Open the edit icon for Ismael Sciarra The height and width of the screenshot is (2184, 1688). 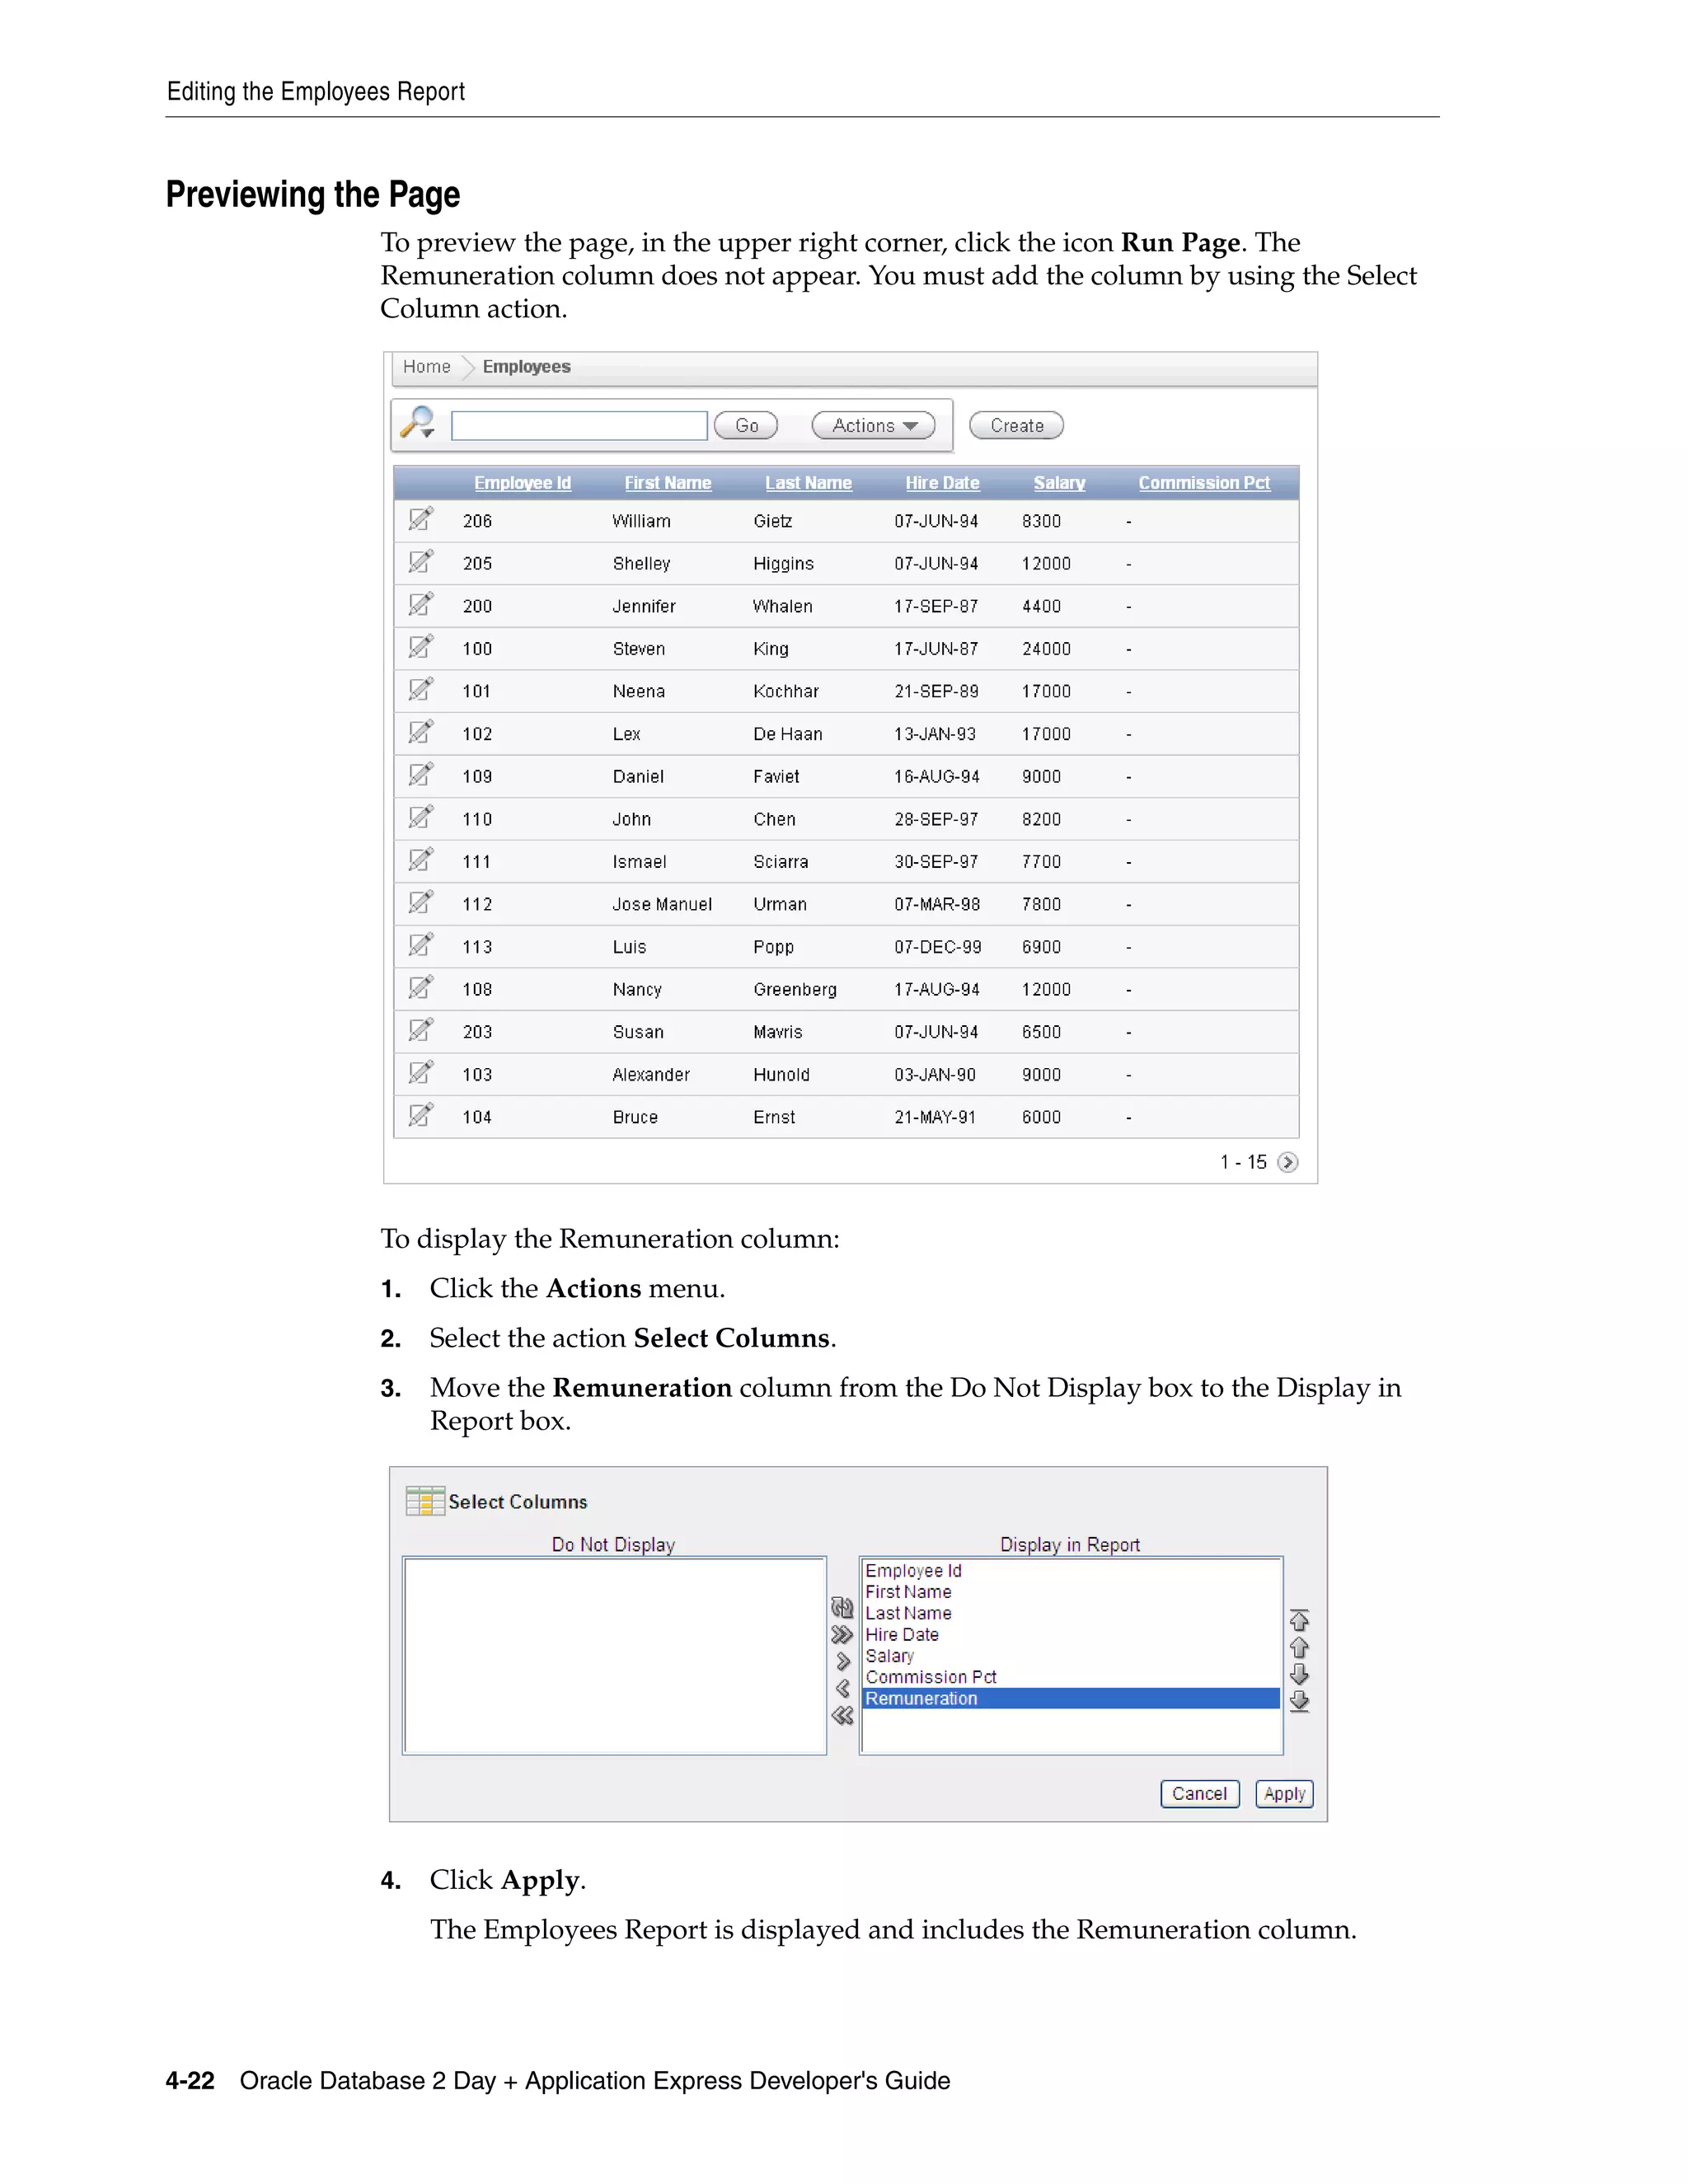click(421, 860)
